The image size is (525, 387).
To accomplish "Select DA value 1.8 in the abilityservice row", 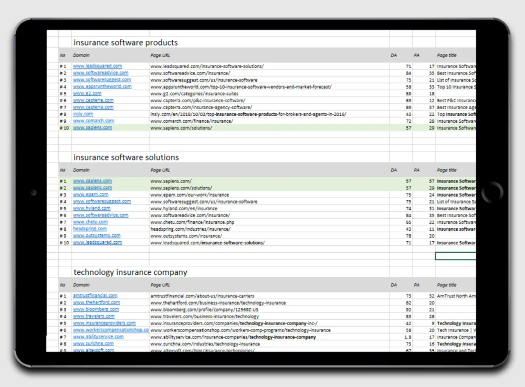I will [x=408, y=337].
